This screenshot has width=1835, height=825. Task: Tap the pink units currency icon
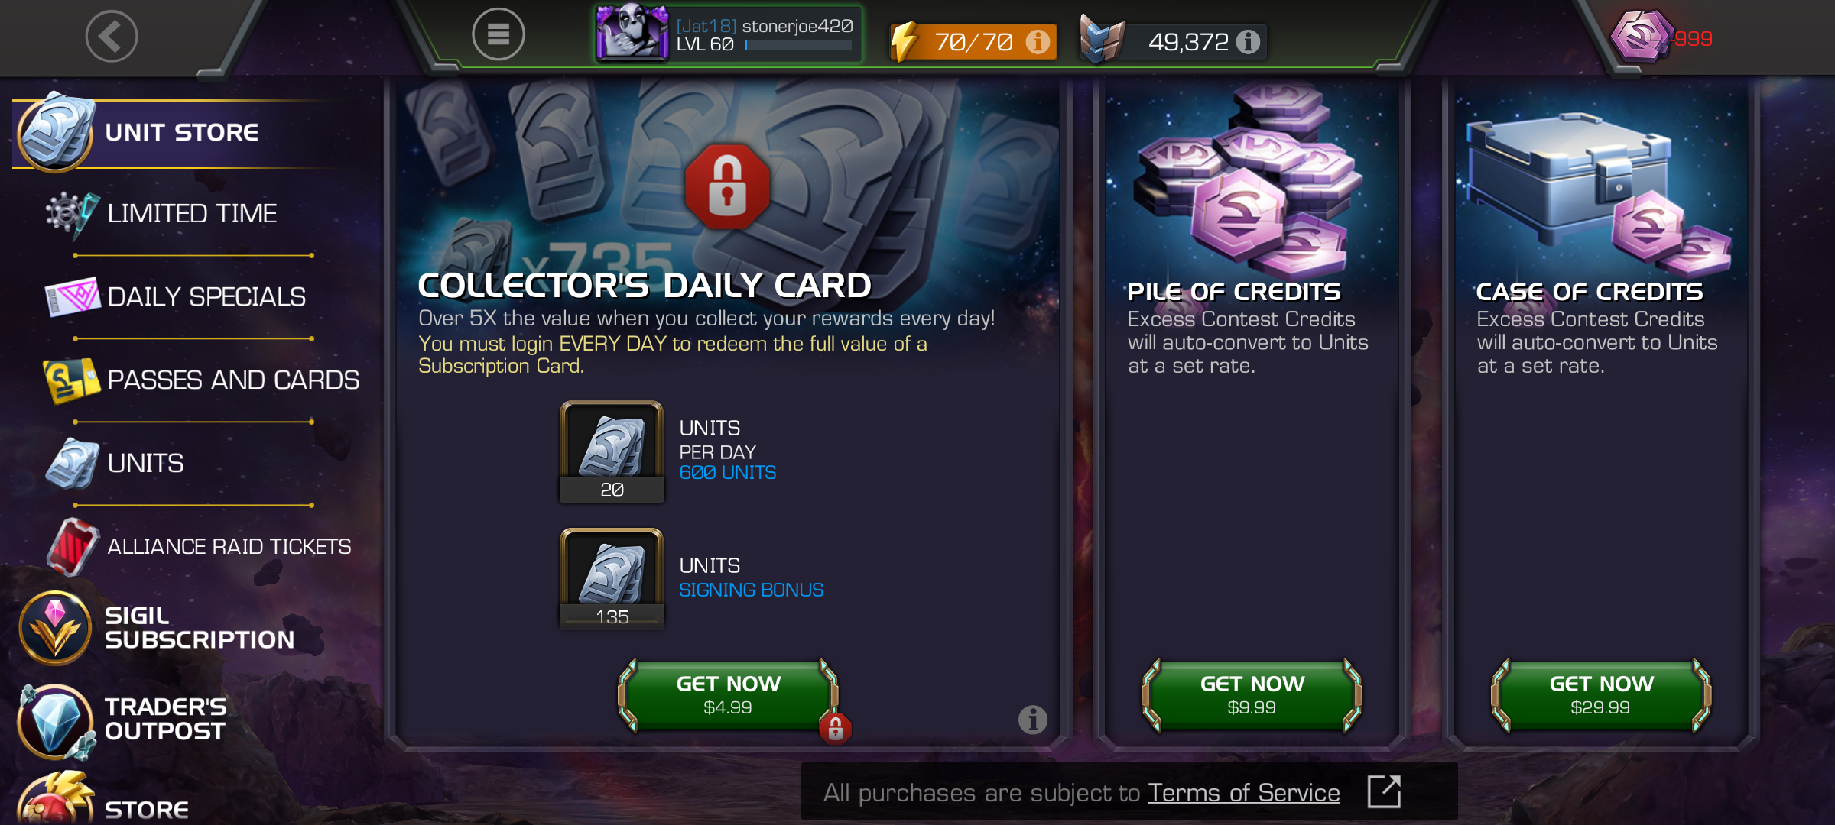[x=1640, y=36]
